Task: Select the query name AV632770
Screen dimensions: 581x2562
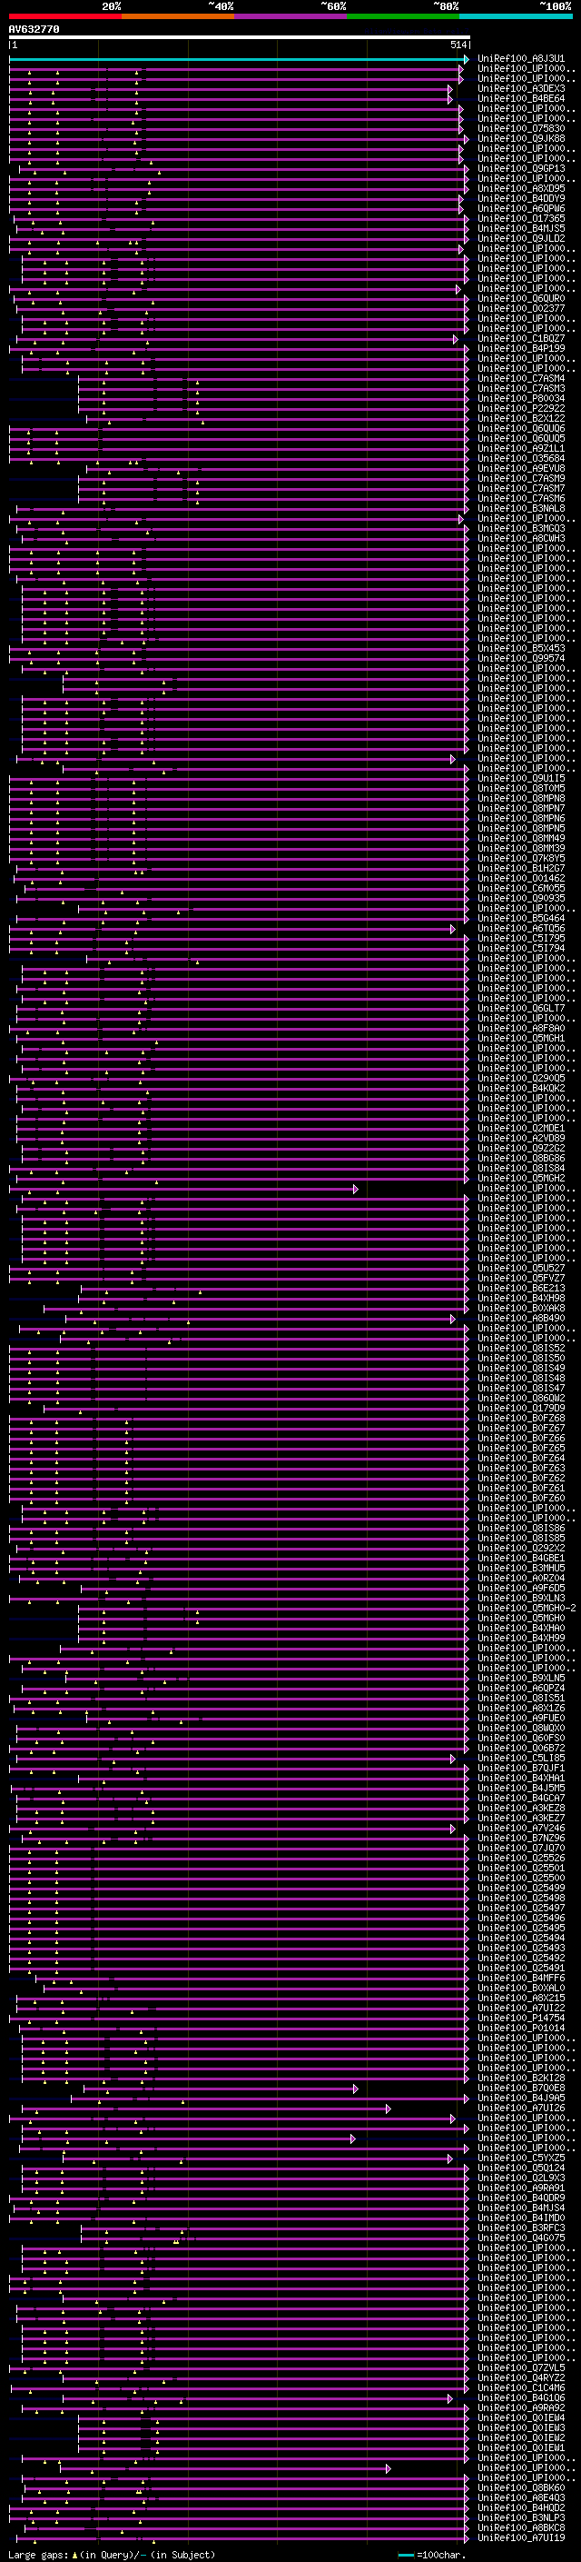Action: [34, 30]
